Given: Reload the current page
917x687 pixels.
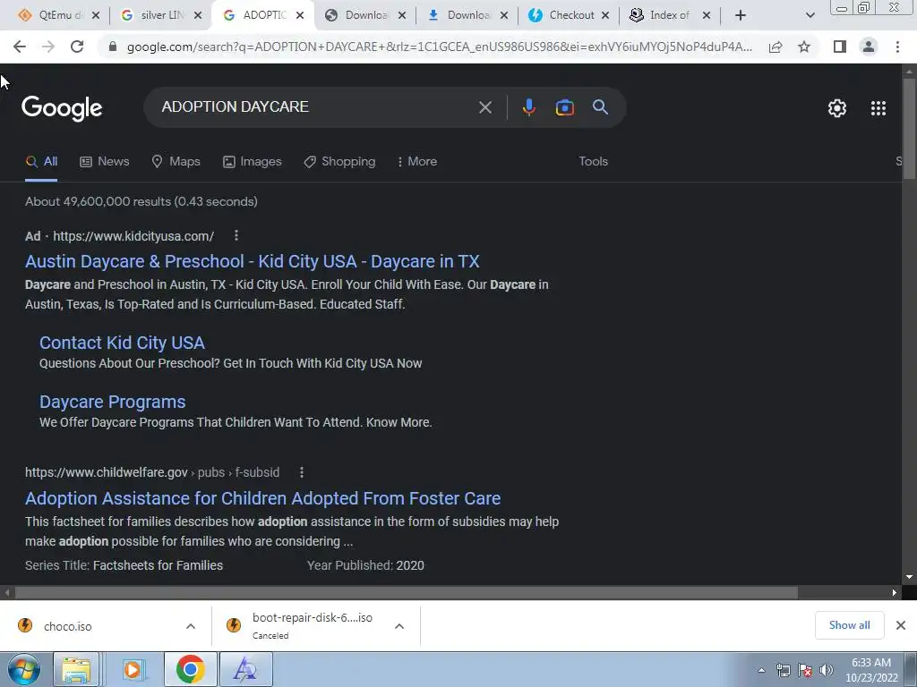Looking at the screenshot, I should point(77,47).
